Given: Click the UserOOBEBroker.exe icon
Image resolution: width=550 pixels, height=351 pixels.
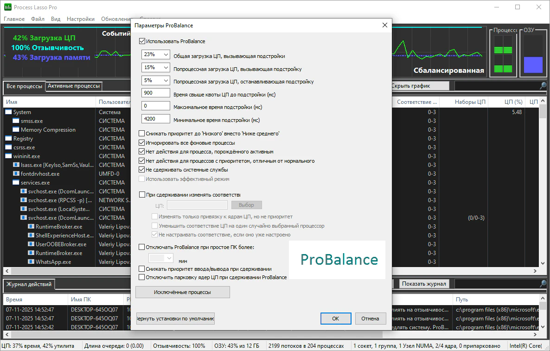Looking at the screenshot, I should point(31,244).
